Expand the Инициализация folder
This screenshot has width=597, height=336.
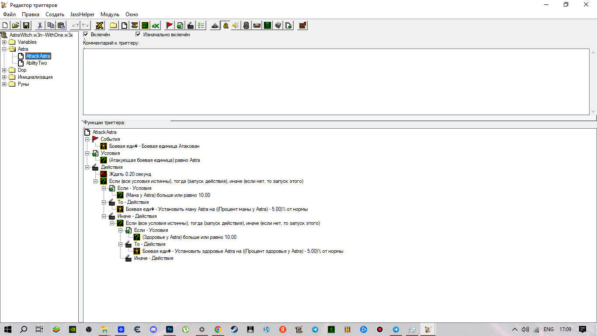click(x=4, y=77)
